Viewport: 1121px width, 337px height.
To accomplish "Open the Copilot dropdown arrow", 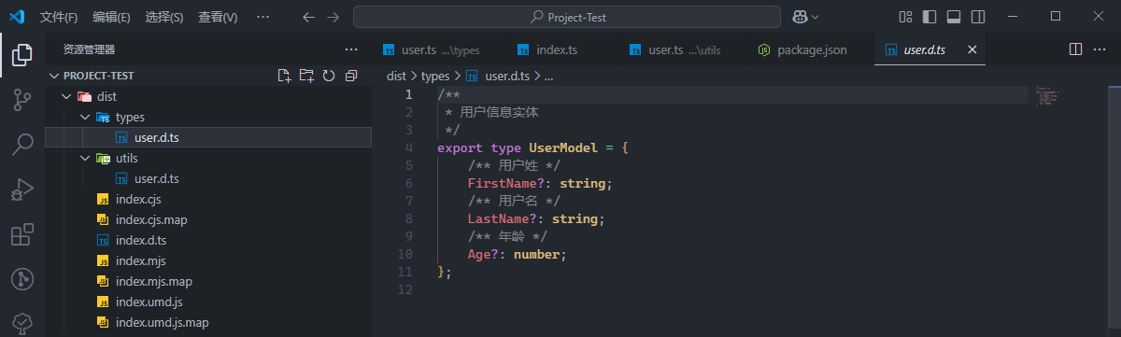I will pos(816,17).
